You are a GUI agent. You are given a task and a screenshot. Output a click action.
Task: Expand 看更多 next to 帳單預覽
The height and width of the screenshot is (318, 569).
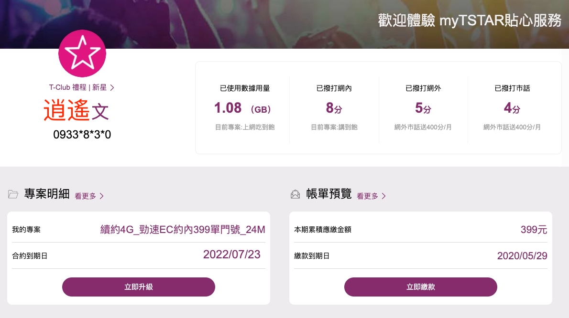(371, 196)
